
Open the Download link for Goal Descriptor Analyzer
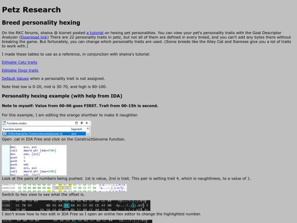tap(34, 37)
